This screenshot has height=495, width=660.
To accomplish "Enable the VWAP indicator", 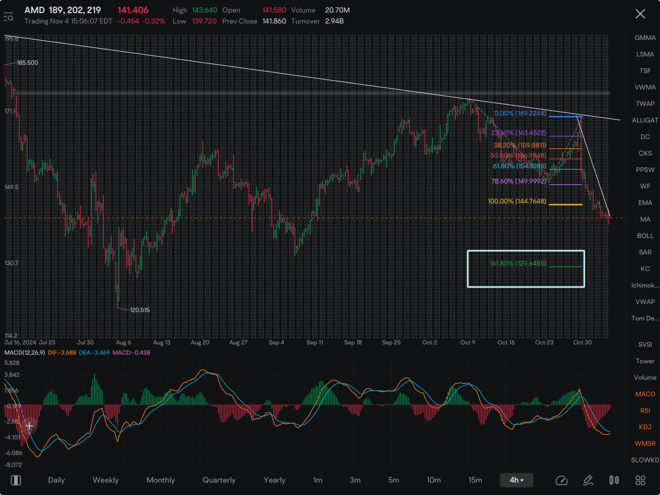I will tap(645, 302).
